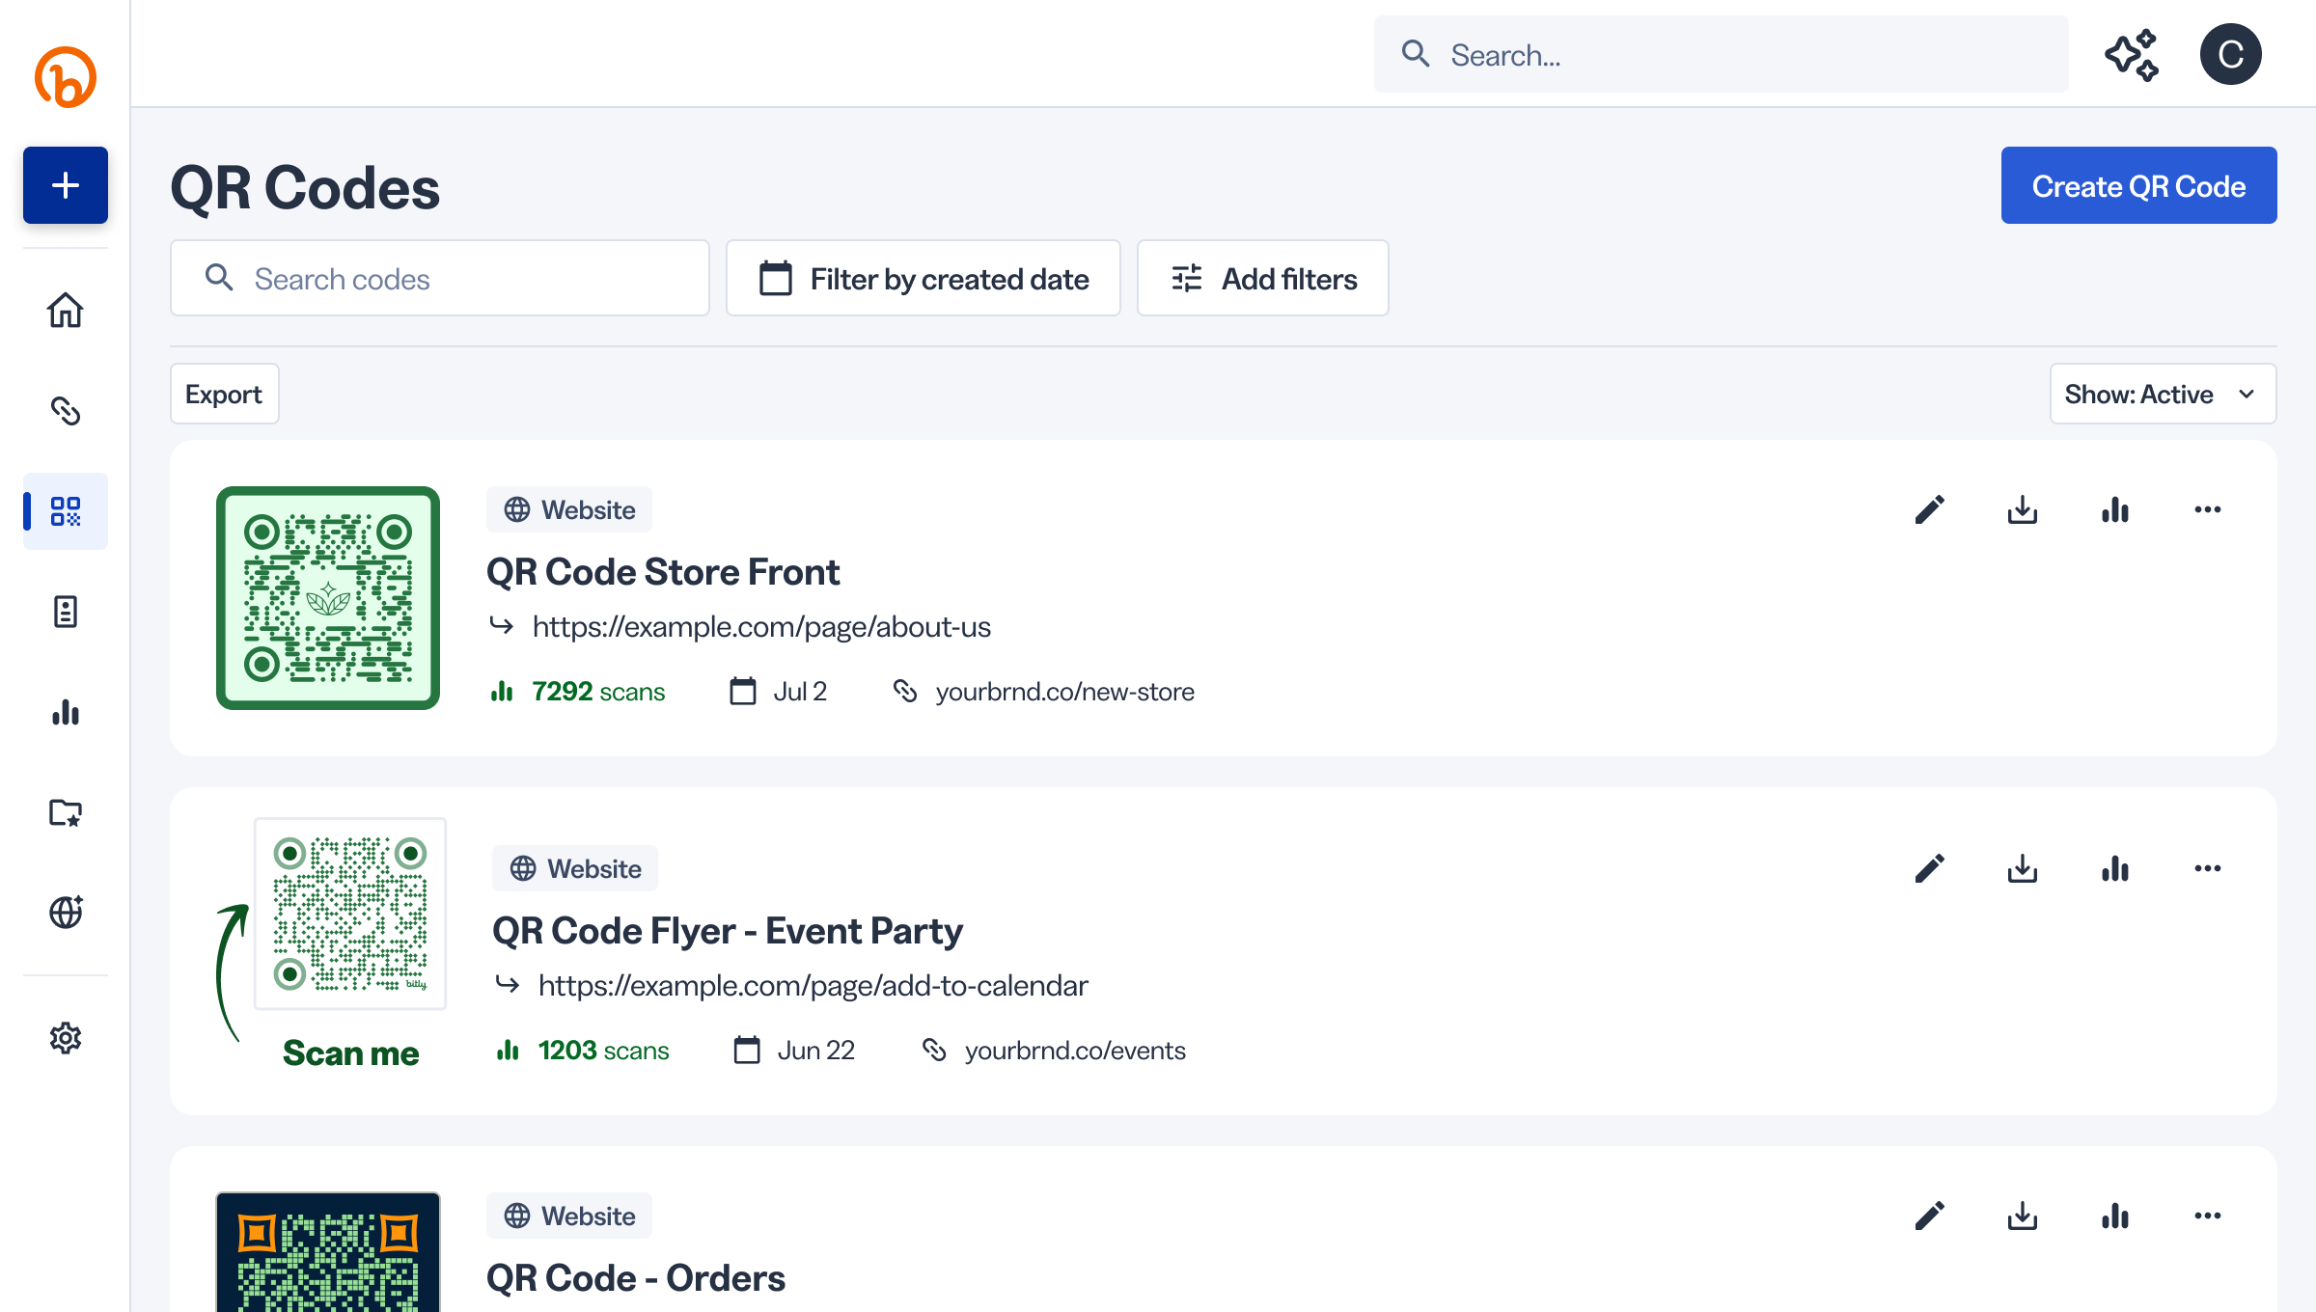Open more options for QR Code - Orders

(2207, 1216)
